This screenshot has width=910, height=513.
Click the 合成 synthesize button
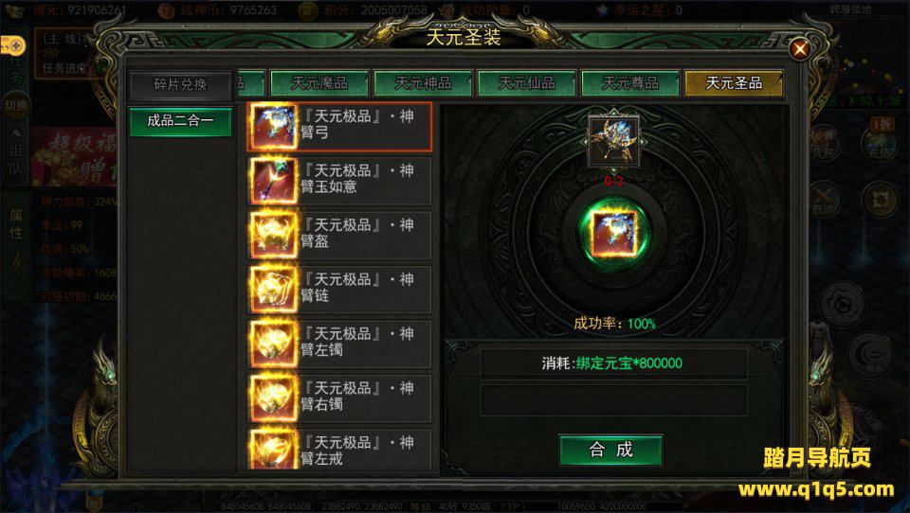610,450
